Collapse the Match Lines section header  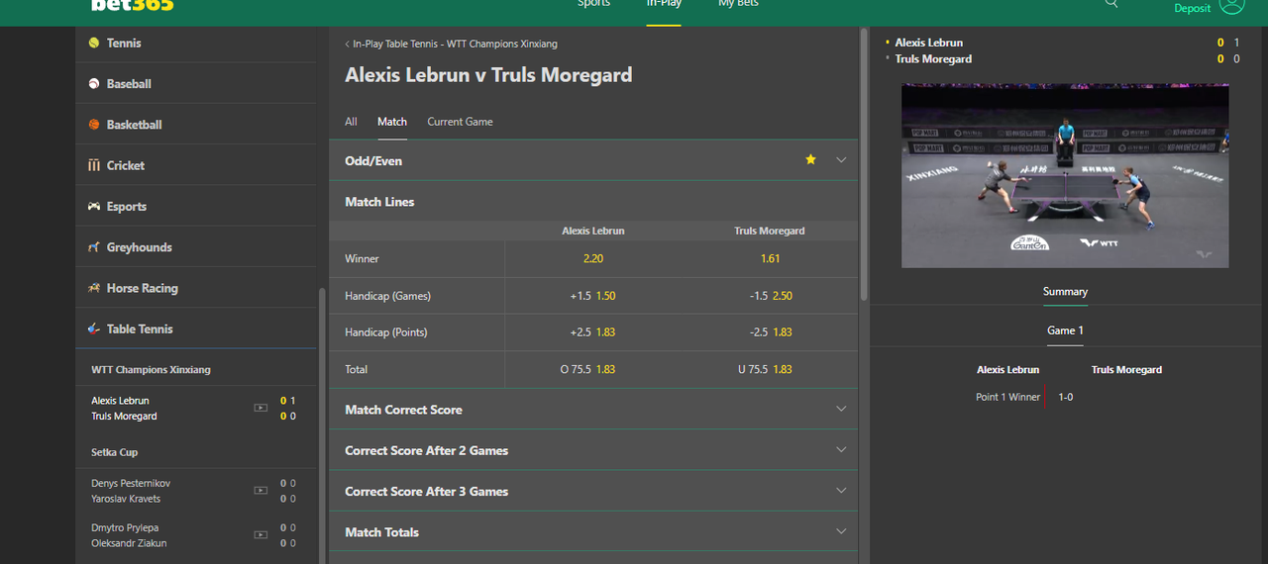[593, 202]
